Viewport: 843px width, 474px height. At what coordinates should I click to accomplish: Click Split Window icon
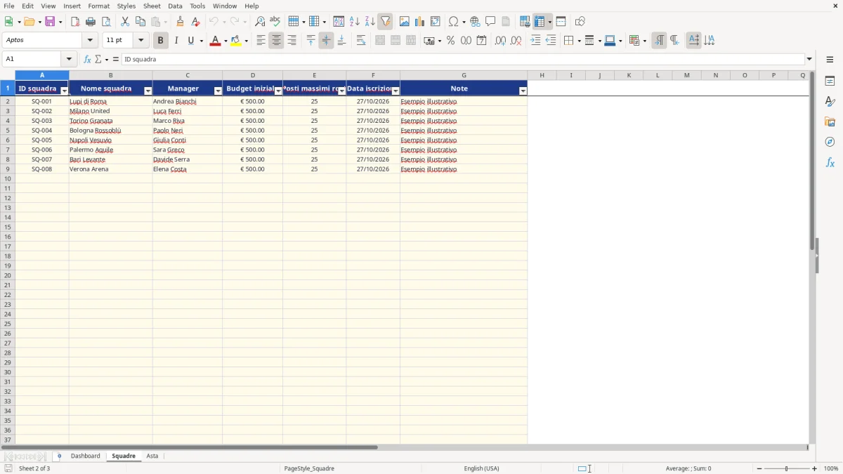[561, 22]
